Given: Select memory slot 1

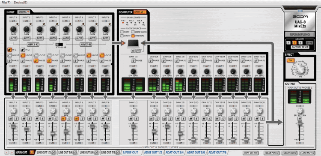Looking at the screenshot, I should (x=288, y=42).
